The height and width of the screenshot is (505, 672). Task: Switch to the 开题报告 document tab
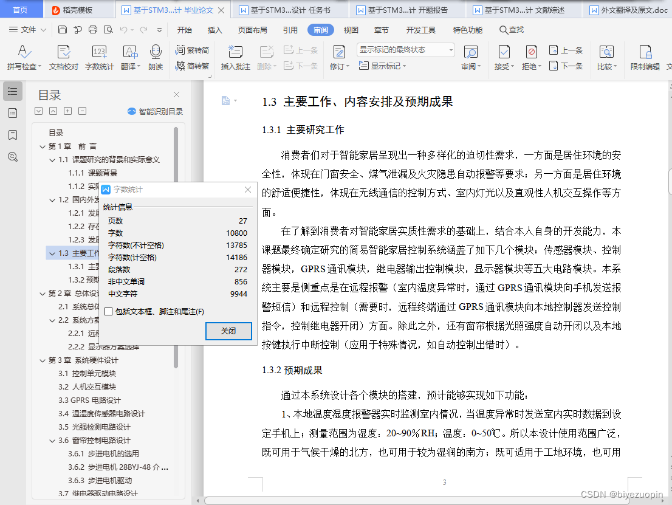(x=407, y=10)
